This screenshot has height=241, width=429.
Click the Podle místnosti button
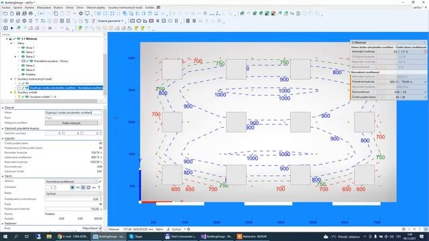tap(71, 123)
